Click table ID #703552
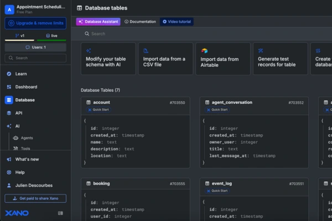This screenshot has width=332, height=221. click(x=296, y=103)
